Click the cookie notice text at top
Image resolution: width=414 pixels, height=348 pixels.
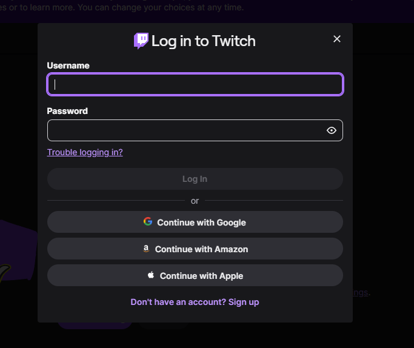[122, 8]
